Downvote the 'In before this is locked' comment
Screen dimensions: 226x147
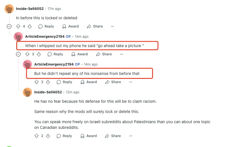coord(30,26)
